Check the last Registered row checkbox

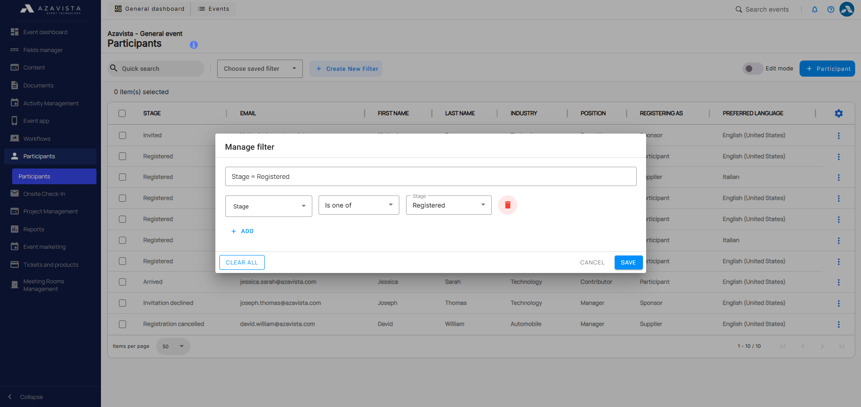point(122,261)
